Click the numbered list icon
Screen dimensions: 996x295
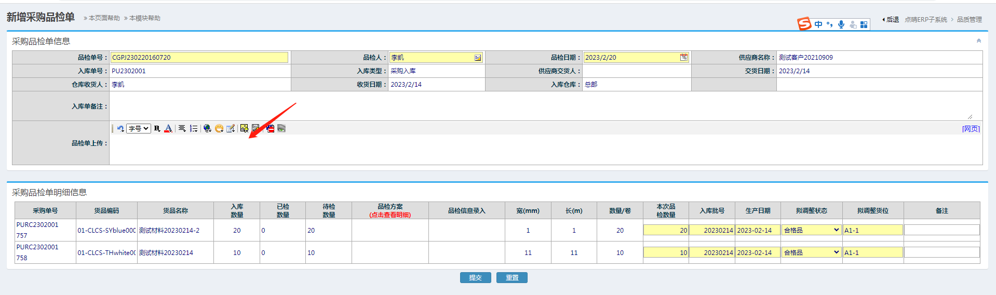(194, 128)
